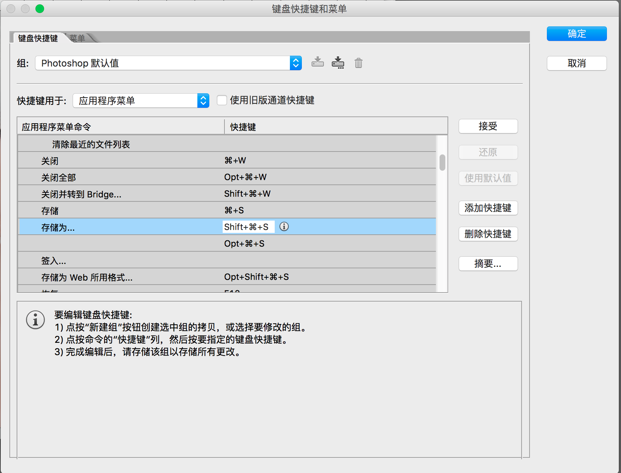This screenshot has height=473, width=621.
Task: Click the Opt+⌘+W shortcut cell
Action: [245, 177]
